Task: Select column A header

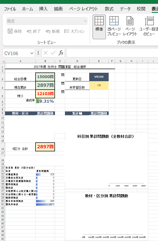Action: [x=20, y=61]
